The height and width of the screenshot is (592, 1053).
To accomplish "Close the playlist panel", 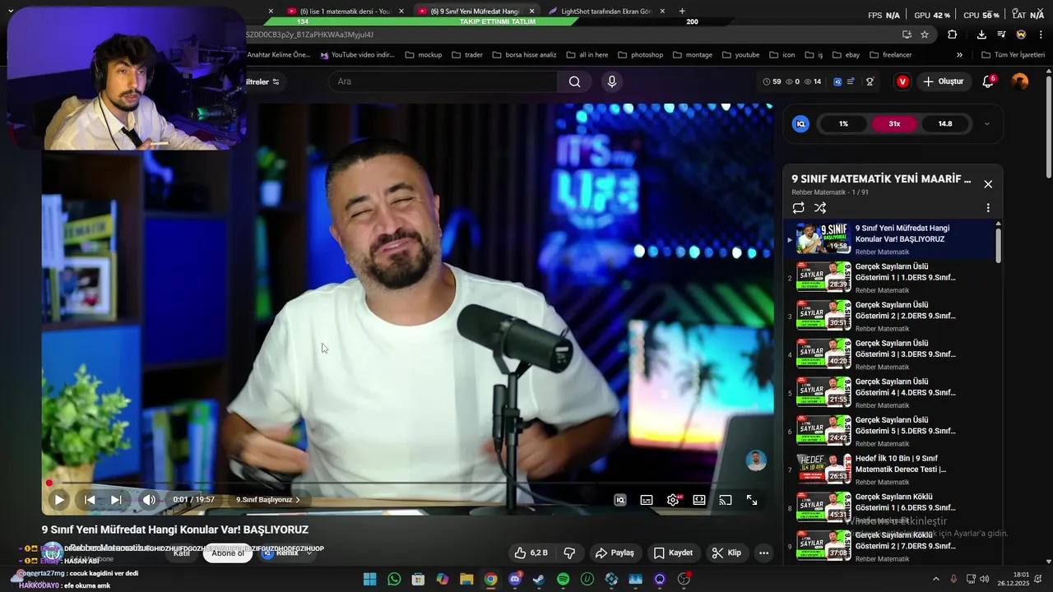I will 988,184.
